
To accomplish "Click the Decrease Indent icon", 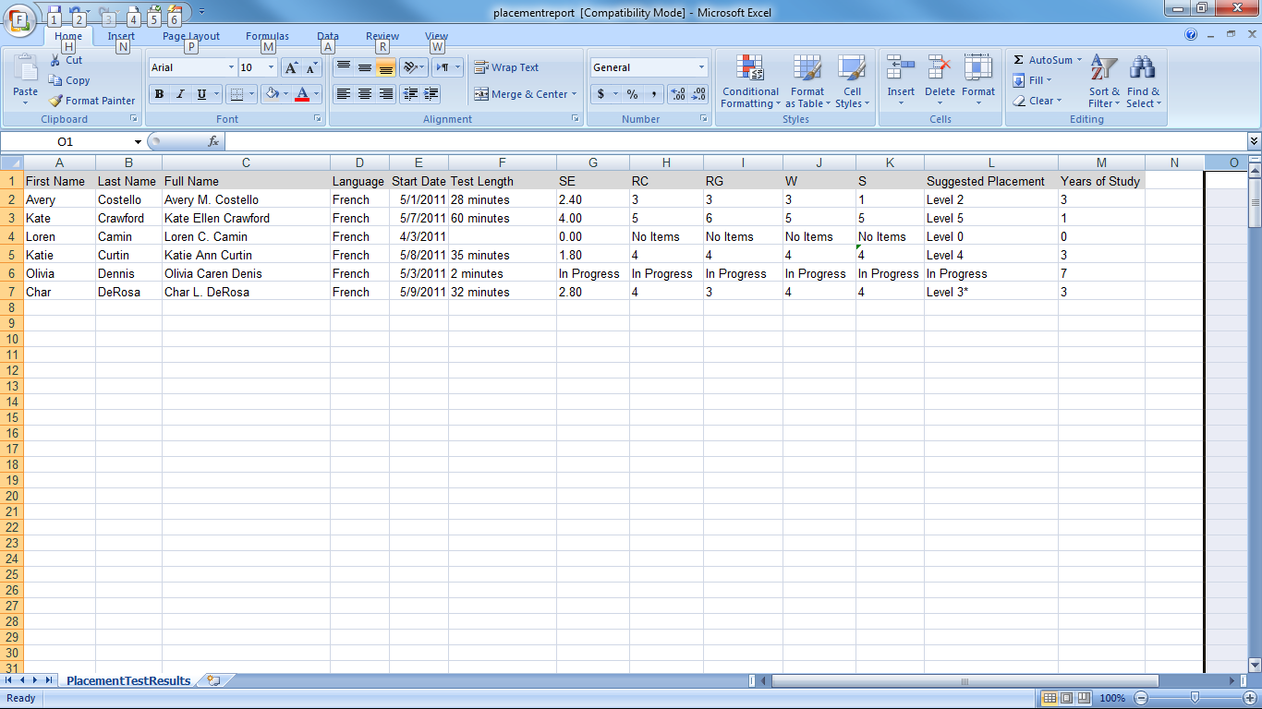I will (410, 94).
